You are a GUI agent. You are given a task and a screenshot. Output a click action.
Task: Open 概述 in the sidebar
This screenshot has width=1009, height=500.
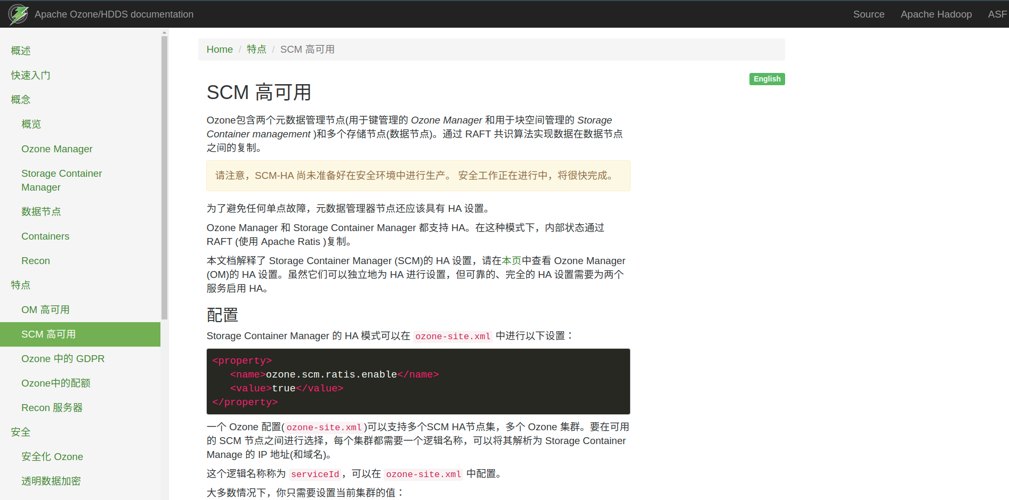tap(21, 51)
